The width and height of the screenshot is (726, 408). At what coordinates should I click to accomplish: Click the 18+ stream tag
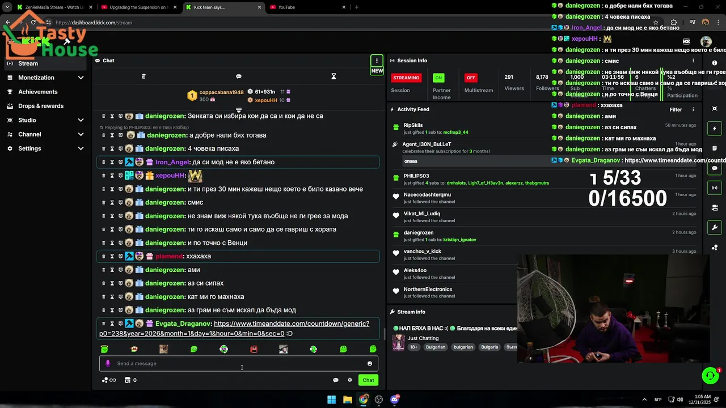point(413,347)
